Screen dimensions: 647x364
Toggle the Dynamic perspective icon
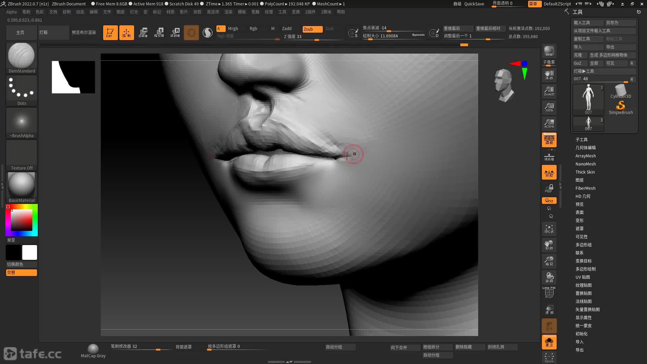tap(549, 140)
